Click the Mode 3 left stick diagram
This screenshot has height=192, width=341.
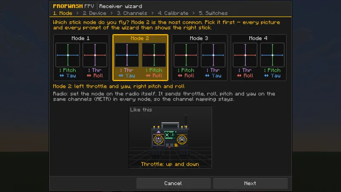point(186,55)
